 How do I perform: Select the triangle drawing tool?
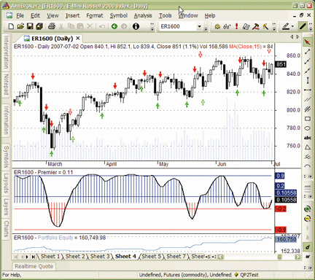click(308, 147)
